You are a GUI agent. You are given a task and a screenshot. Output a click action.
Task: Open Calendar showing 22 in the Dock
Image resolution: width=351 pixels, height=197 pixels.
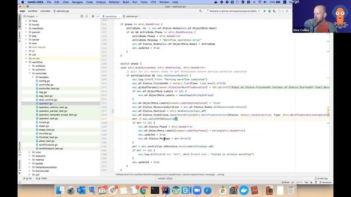[103, 190]
